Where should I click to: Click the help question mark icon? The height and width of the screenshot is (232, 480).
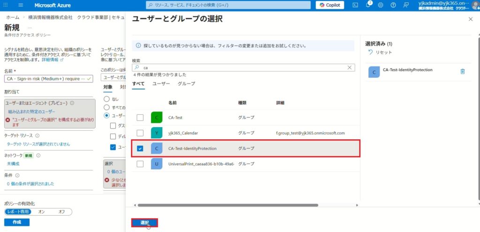coord(393,5)
